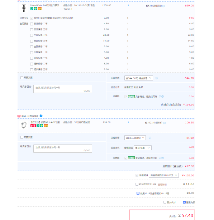Enable 红包抵扣 ¥11.82 checkbox

(137, 184)
